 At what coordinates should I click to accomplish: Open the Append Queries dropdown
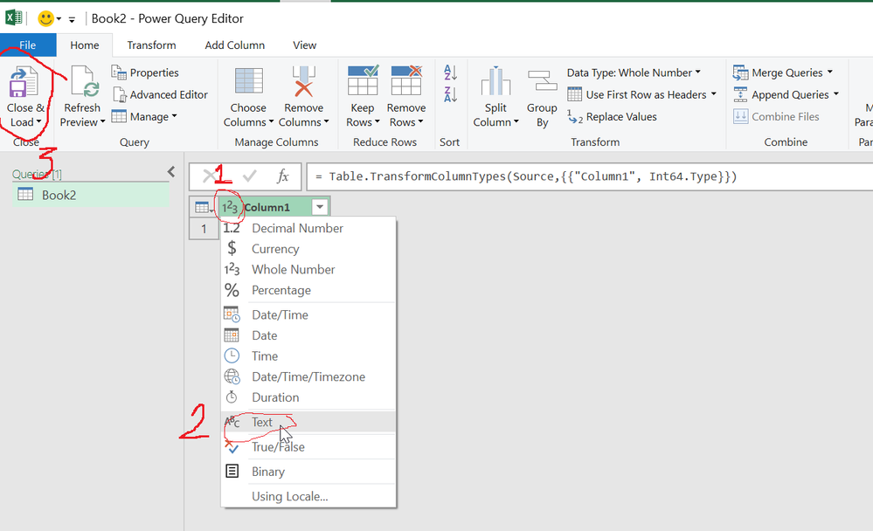[x=786, y=94]
